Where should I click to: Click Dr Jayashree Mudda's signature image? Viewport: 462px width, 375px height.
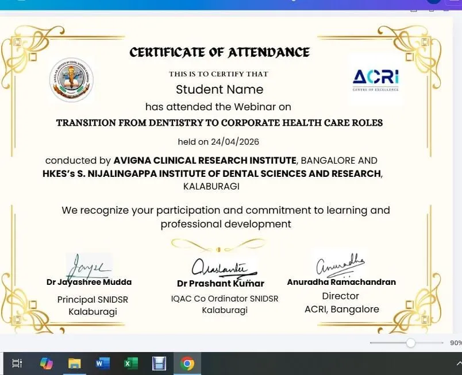88,266
